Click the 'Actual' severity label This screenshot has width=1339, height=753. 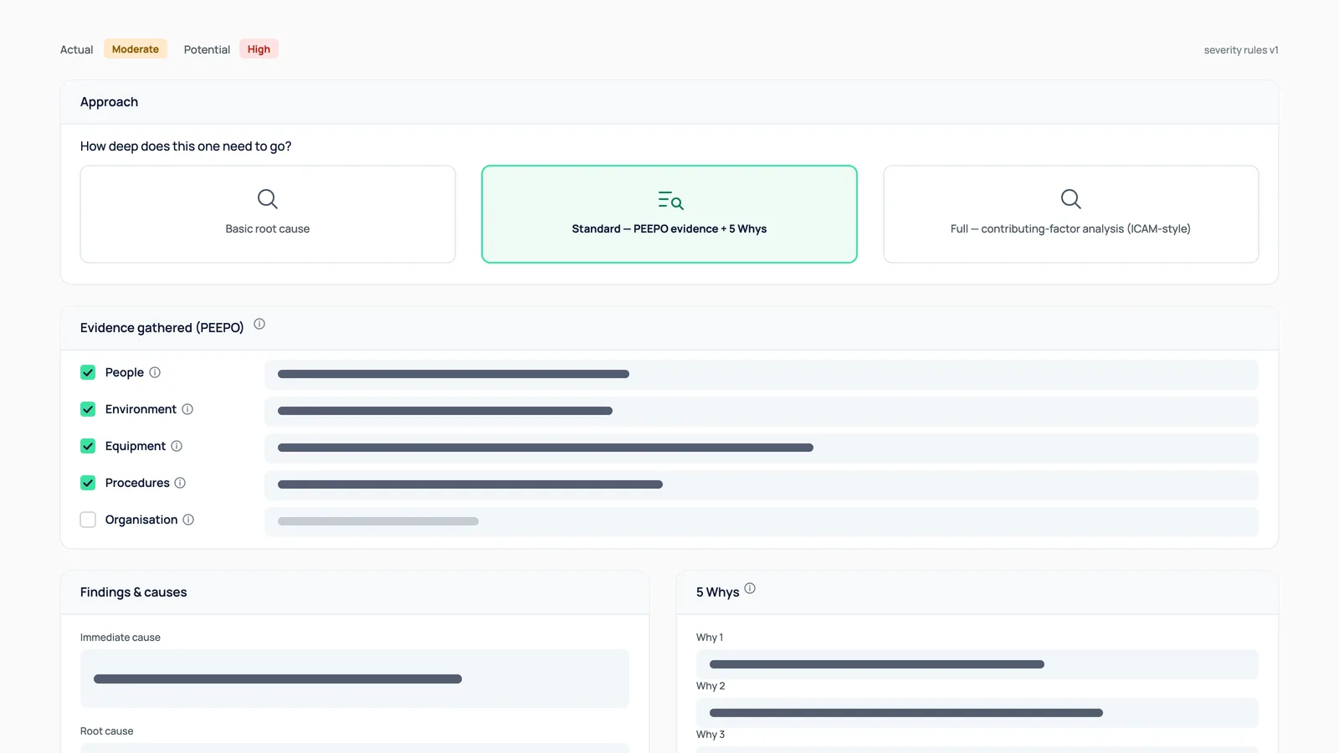tap(76, 50)
